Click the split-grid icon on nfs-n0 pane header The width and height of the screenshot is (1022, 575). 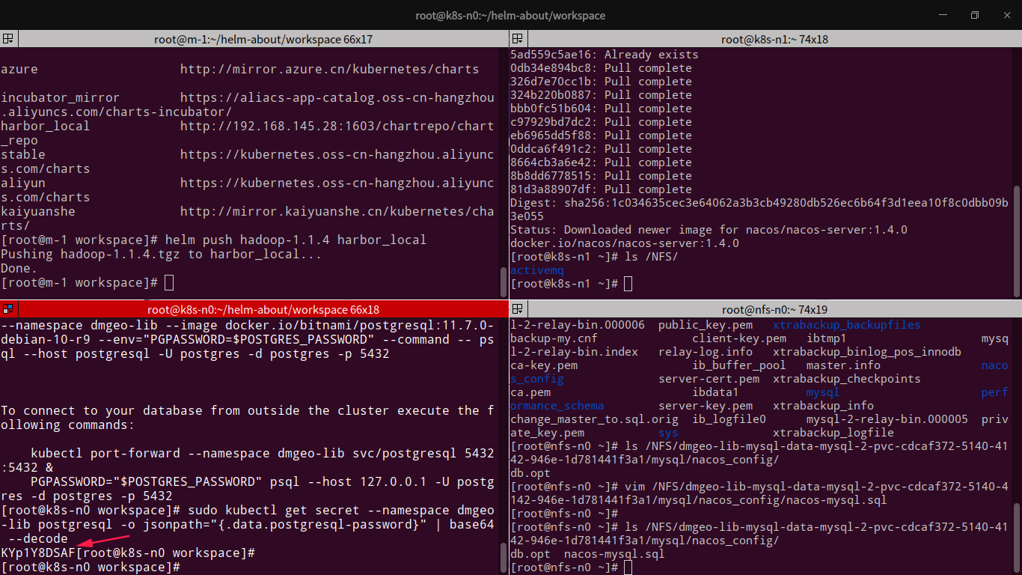[x=516, y=309]
